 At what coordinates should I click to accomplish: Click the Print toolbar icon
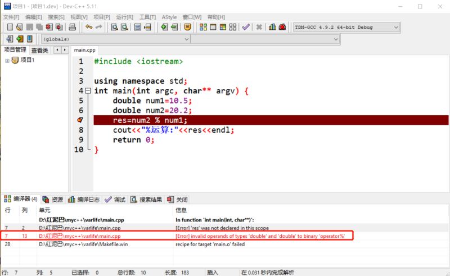(73, 27)
